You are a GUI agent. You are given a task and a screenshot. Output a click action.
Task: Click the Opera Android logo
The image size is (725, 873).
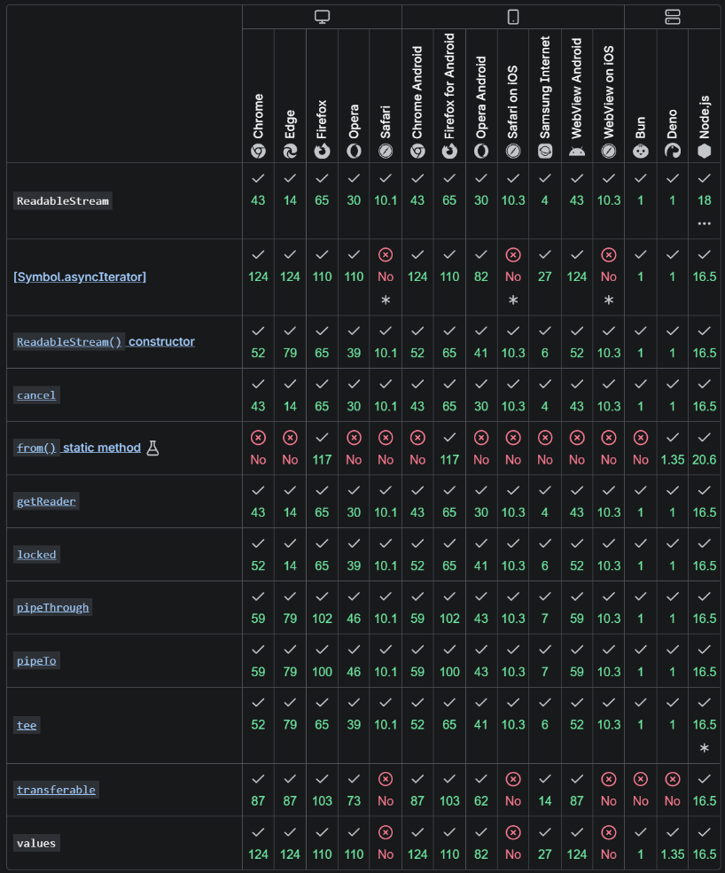click(481, 151)
